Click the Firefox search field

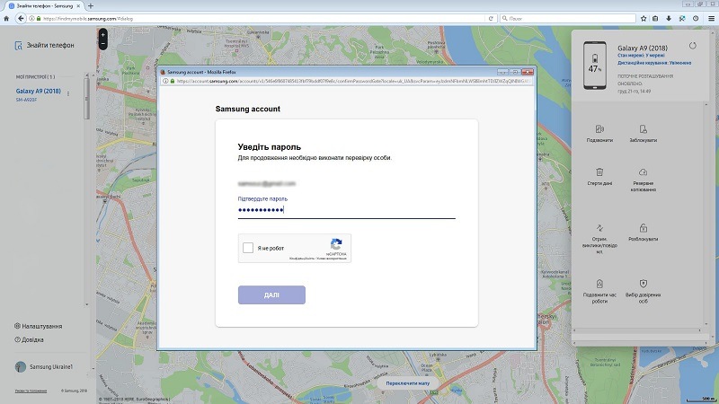[568, 18]
